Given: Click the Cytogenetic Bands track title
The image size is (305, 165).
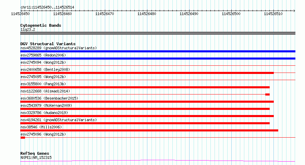Looking at the screenshot, I should (x=41, y=25).
